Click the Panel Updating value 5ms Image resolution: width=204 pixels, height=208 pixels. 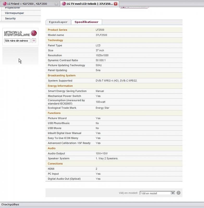[98, 70]
